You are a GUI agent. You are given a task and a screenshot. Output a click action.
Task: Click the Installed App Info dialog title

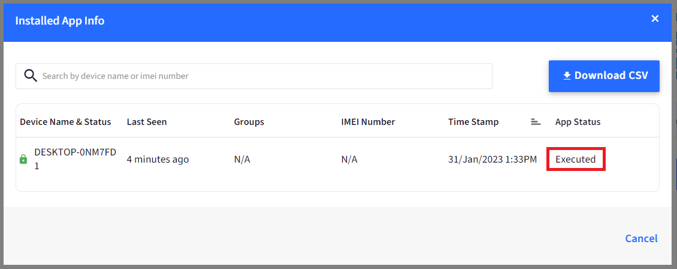(x=59, y=21)
